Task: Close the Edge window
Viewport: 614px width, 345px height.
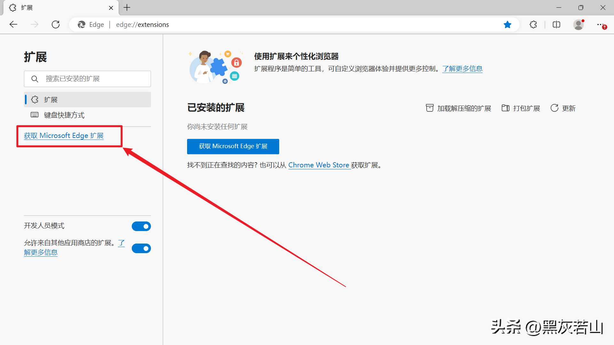Action: coord(603,8)
